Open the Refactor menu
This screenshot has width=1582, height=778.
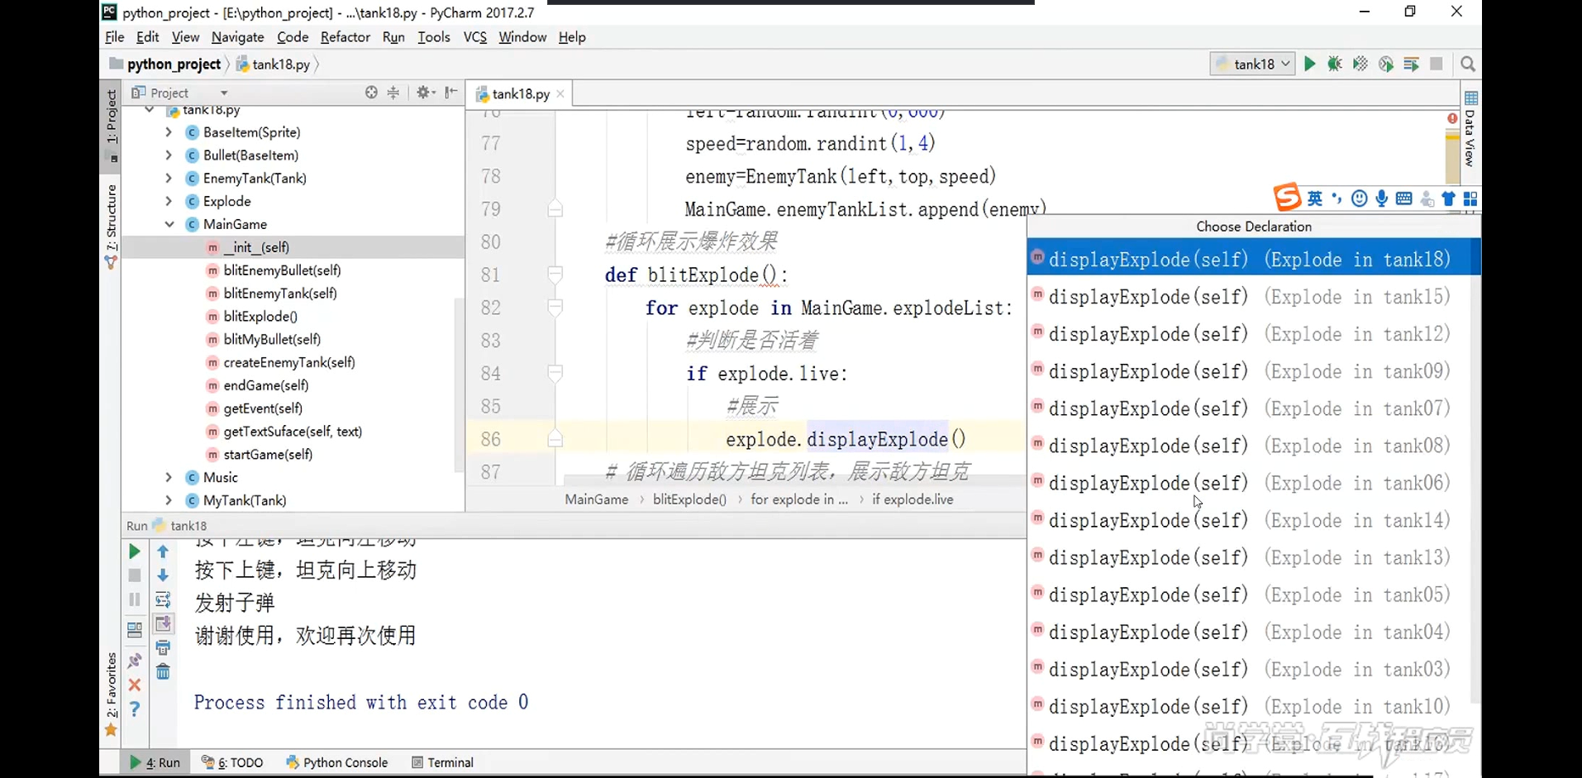click(345, 37)
